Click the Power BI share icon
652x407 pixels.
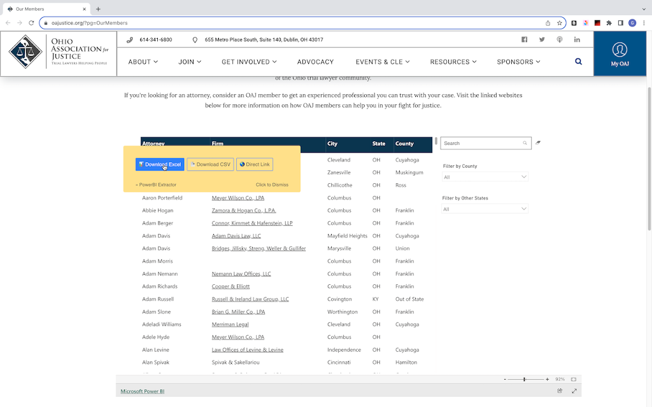pos(560,391)
